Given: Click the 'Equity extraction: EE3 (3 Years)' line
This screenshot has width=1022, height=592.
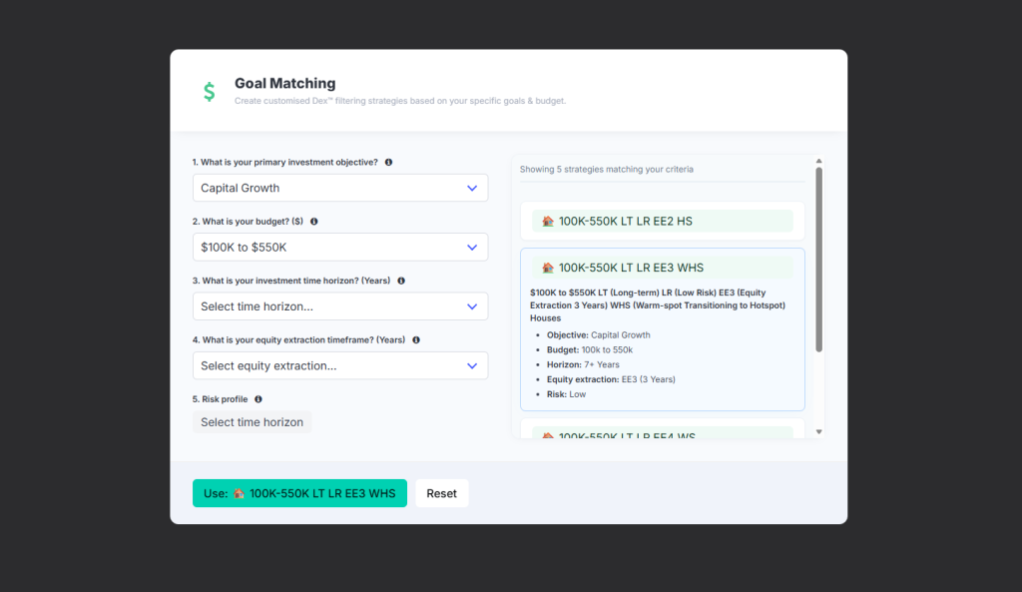Looking at the screenshot, I should tap(612, 379).
